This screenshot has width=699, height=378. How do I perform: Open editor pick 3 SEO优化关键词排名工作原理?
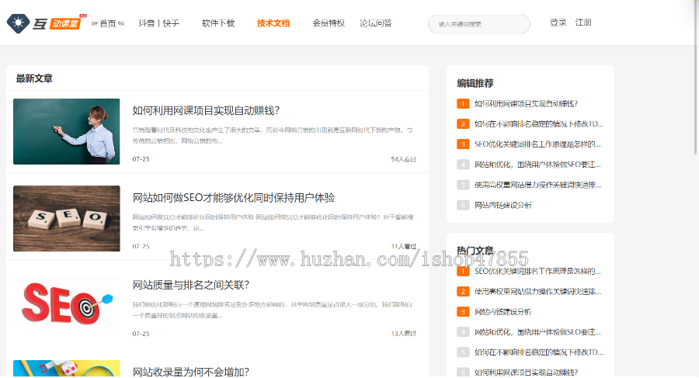[537, 144]
